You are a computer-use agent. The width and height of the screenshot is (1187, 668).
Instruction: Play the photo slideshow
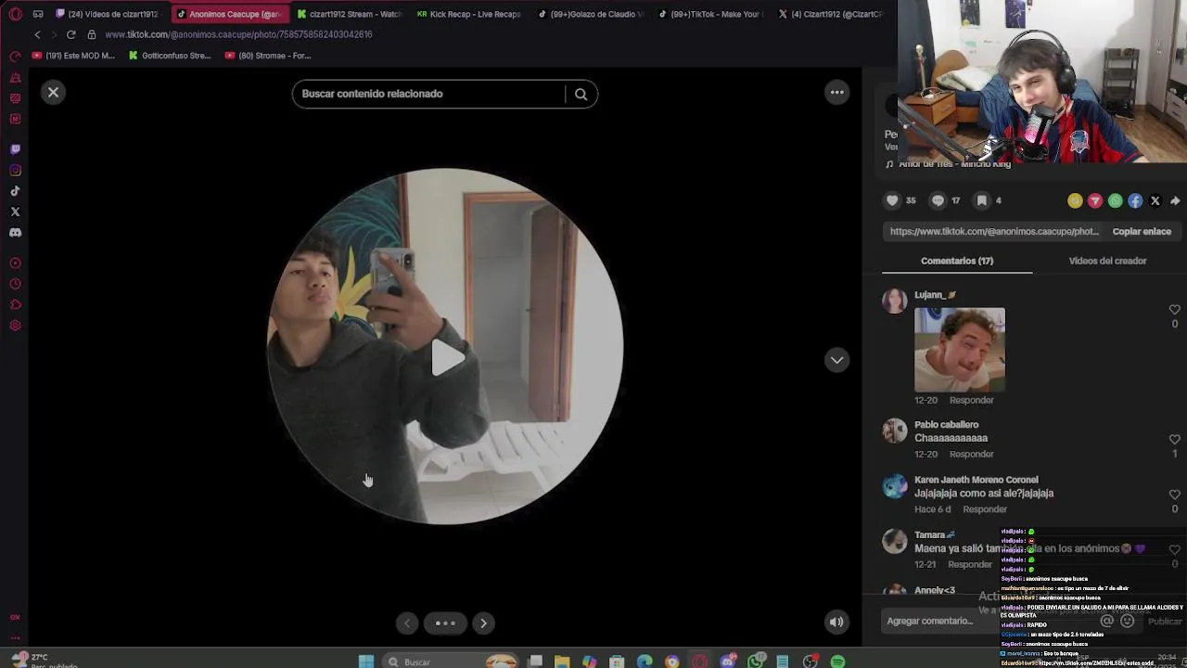[446, 357]
